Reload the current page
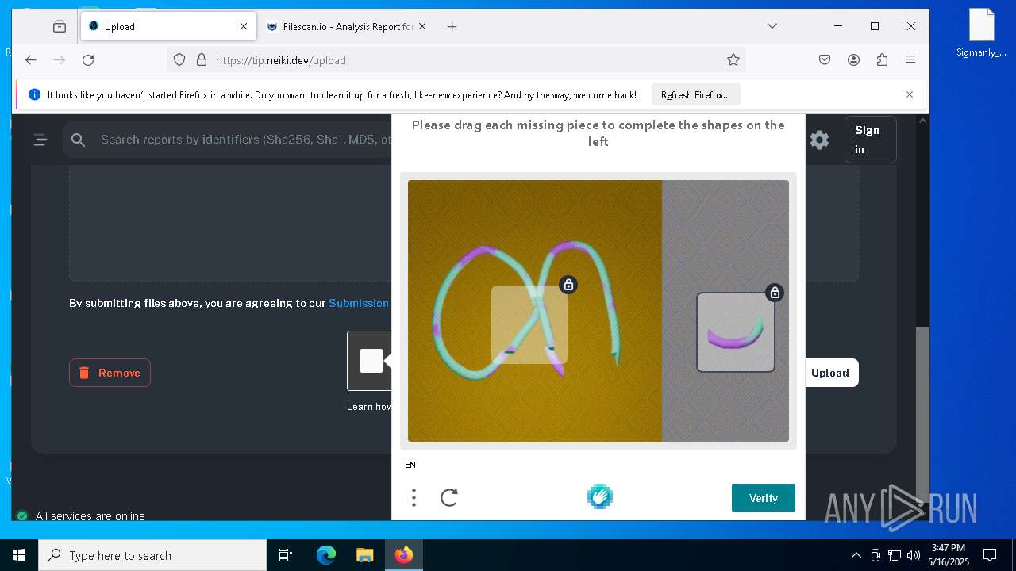Screen dimensions: 1016x571 88,59
